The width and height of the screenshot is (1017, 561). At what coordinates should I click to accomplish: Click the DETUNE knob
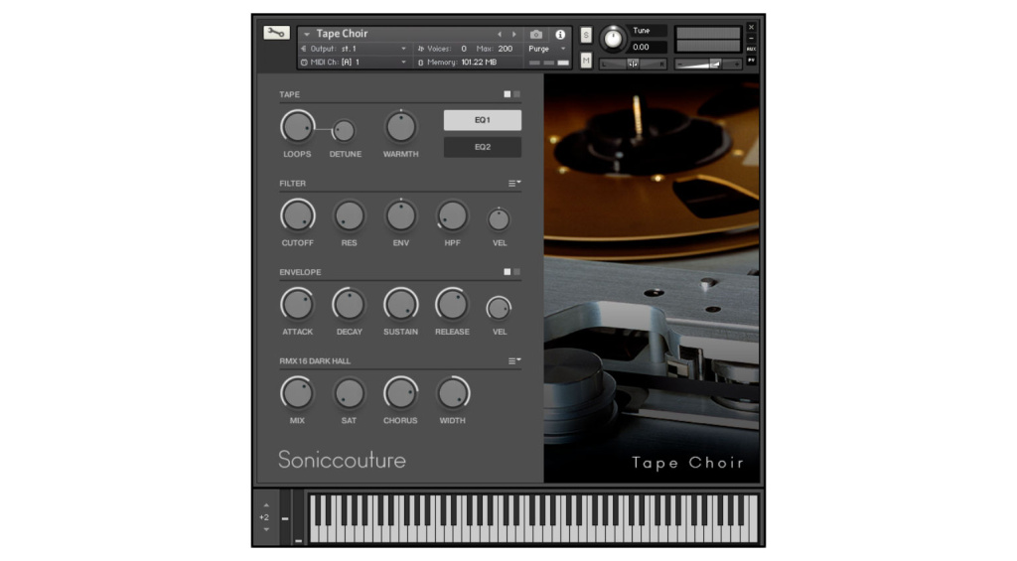[344, 131]
